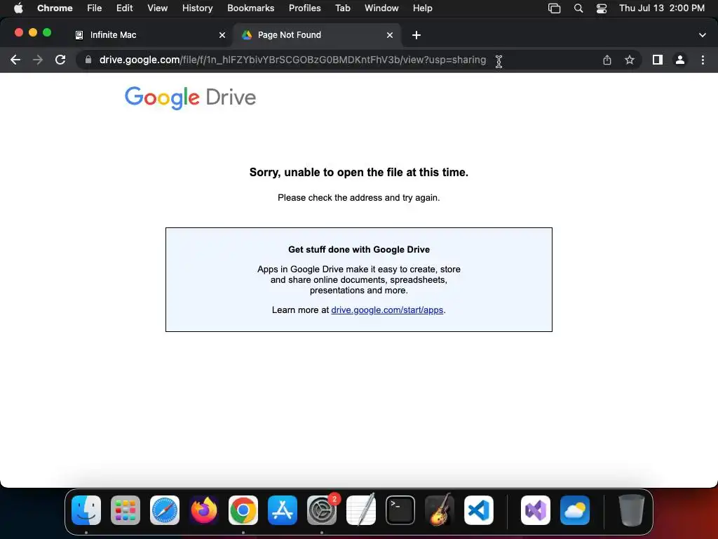Image resolution: width=718 pixels, height=539 pixels.
Task: Open the Chrome application menu
Action: click(x=55, y=8)
